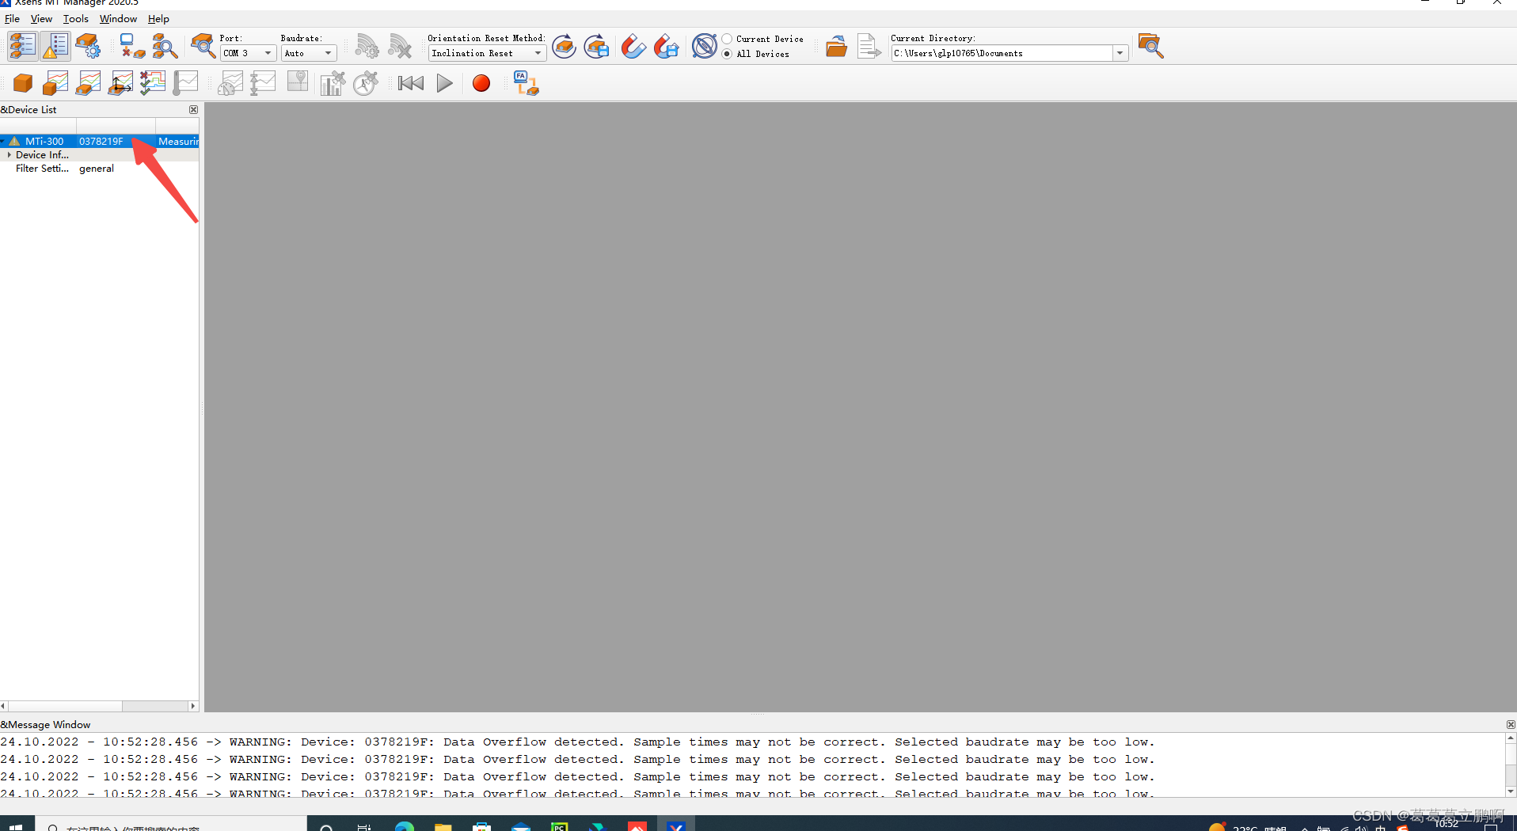Image resolution: width=1517 pixels, height=831 pixels.
Task: Select the Filter Setti... general row
Action: click(100, 169)
